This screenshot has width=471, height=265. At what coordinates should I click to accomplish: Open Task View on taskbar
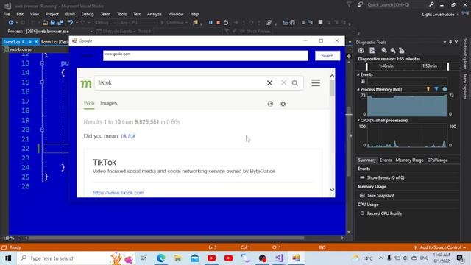(x=144, y=258)
